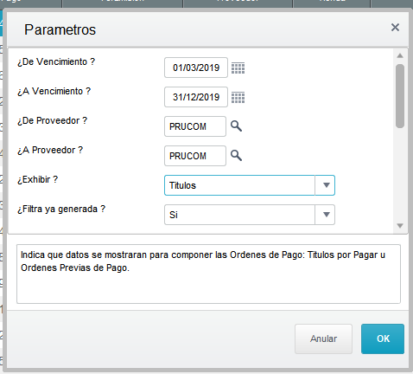Focus the De Proveedor PRUCOM field
Screen dimensions: 413x374
[195, 126]
